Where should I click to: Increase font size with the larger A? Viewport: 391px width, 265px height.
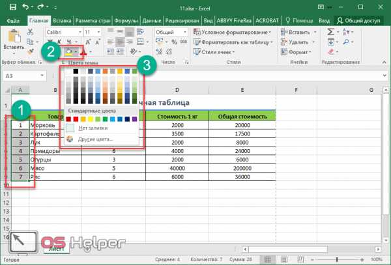pyautogui.click(x=88, y=42)
